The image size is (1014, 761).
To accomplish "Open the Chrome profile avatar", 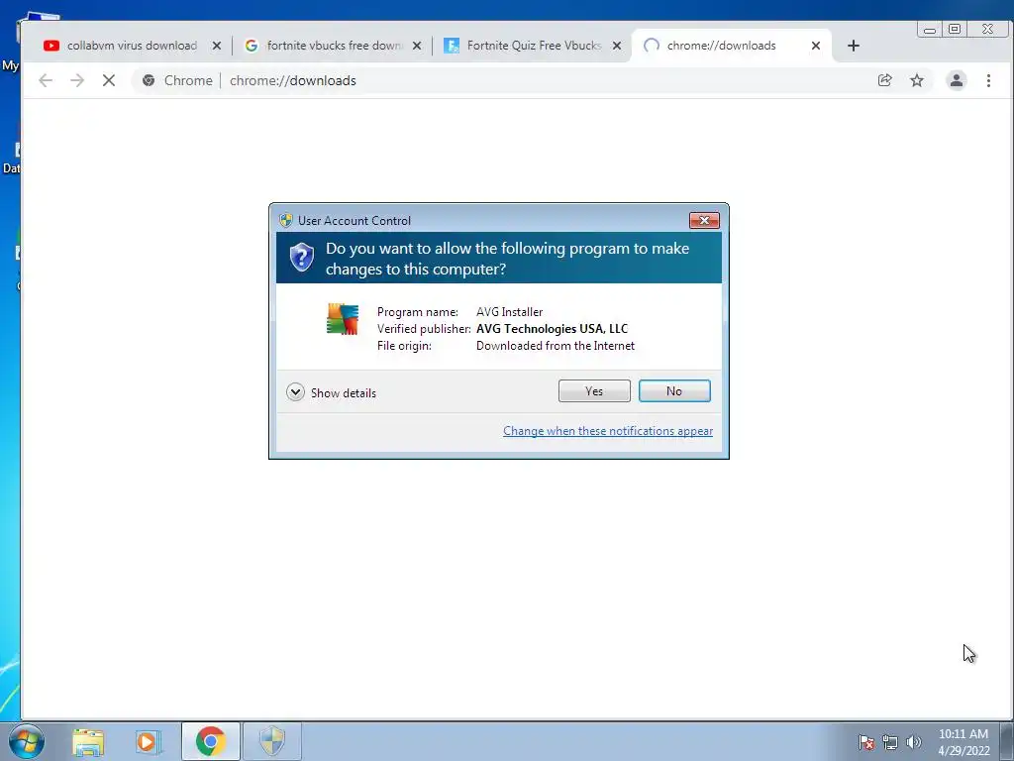I will 956,80.
